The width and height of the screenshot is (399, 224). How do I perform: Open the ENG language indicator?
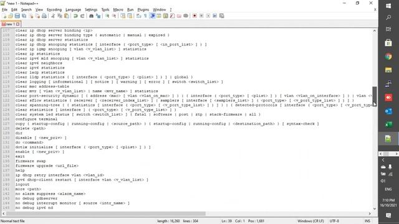[x=388, y=189]
